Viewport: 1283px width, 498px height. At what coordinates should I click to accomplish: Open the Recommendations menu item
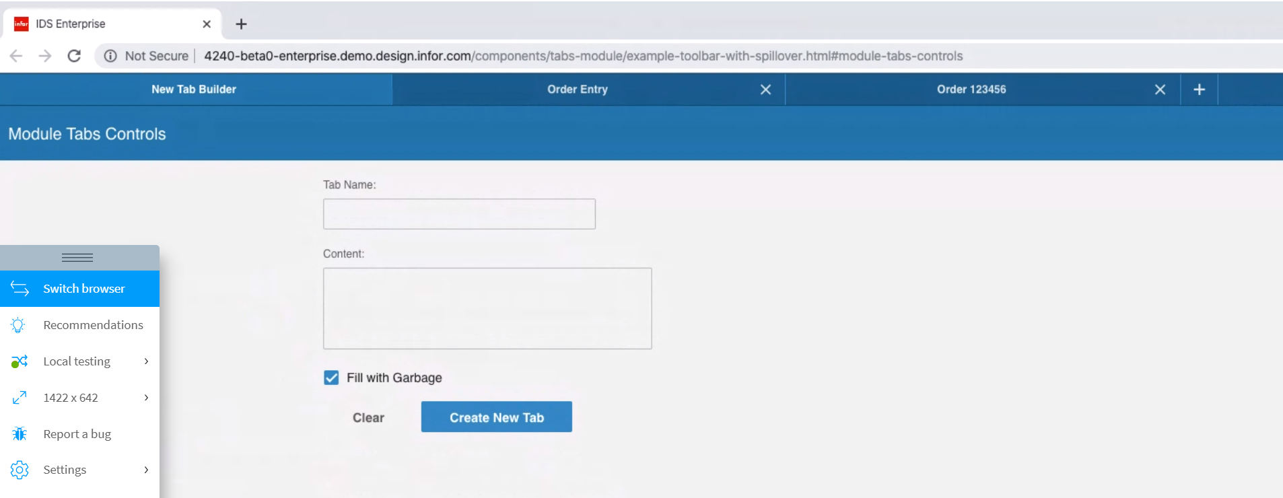(79, 325)
